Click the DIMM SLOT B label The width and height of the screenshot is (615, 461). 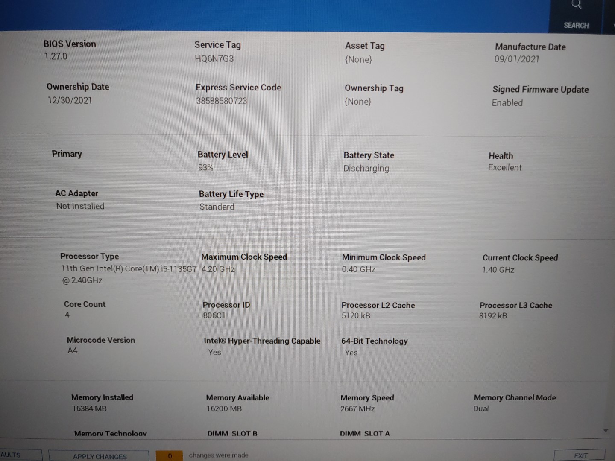232,433
